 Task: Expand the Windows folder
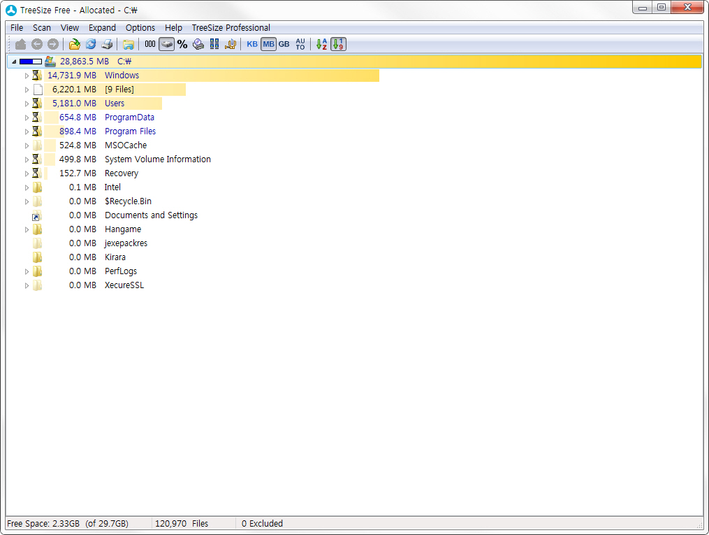[27, 76]
